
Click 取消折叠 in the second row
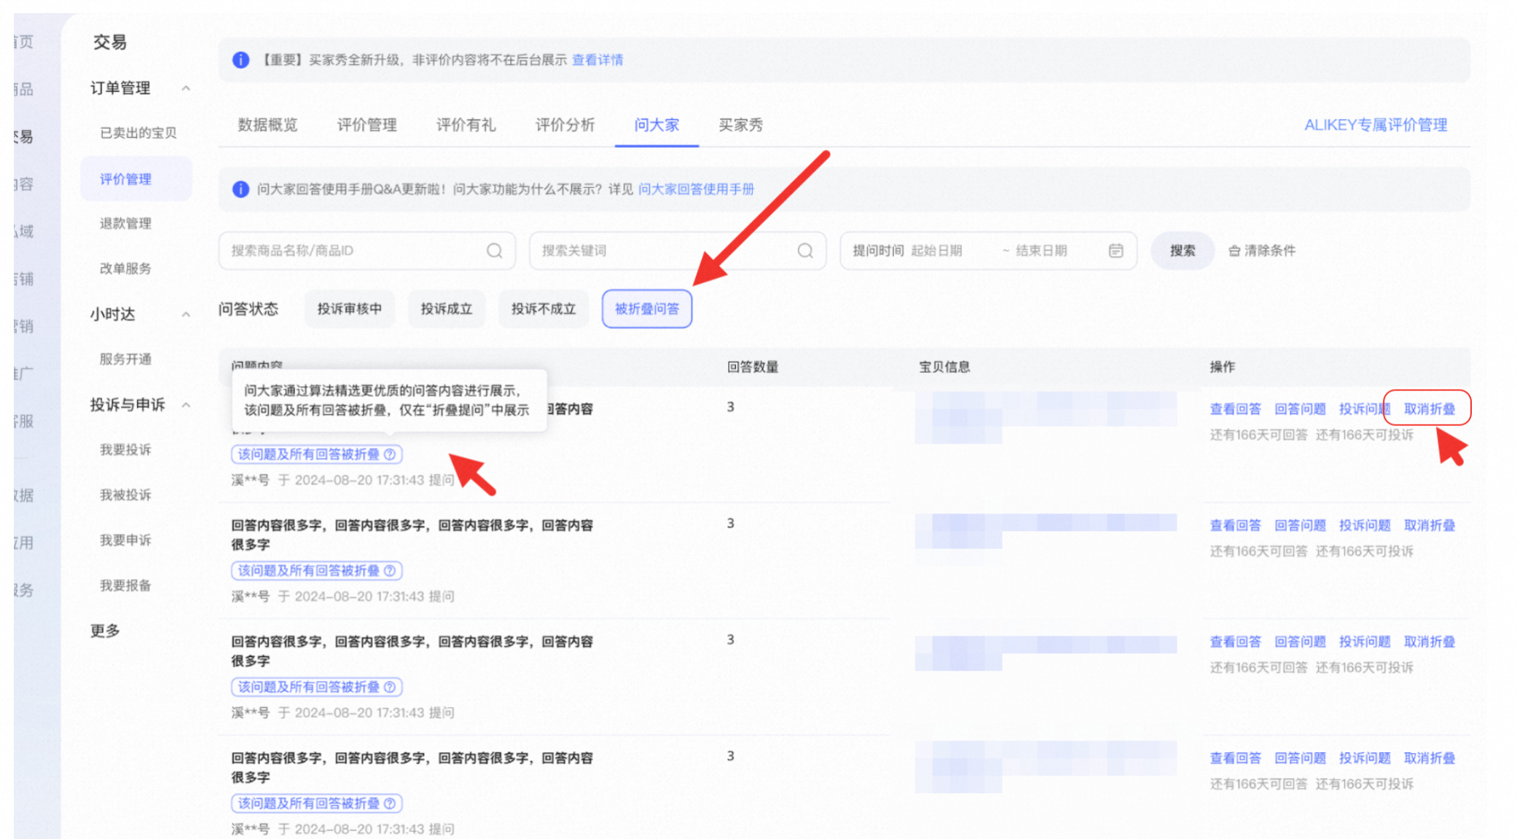pos(1429,526)
